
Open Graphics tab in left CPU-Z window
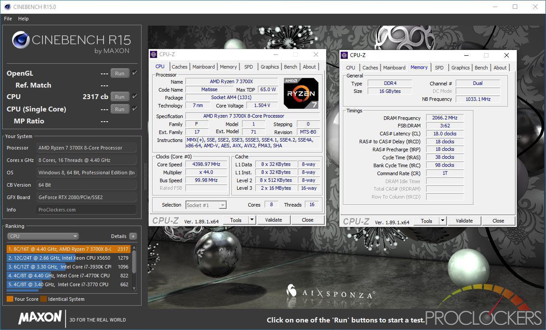[269, 67]
